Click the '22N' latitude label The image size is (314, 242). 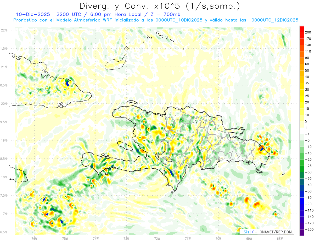click(x=4, y=30)
